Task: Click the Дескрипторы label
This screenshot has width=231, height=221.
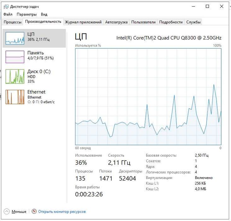Action: (x=130, y=171)
